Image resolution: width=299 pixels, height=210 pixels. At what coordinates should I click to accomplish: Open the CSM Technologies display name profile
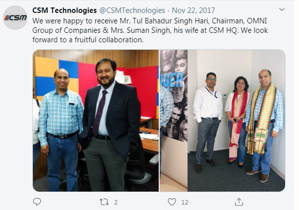[x=65, y=10]
